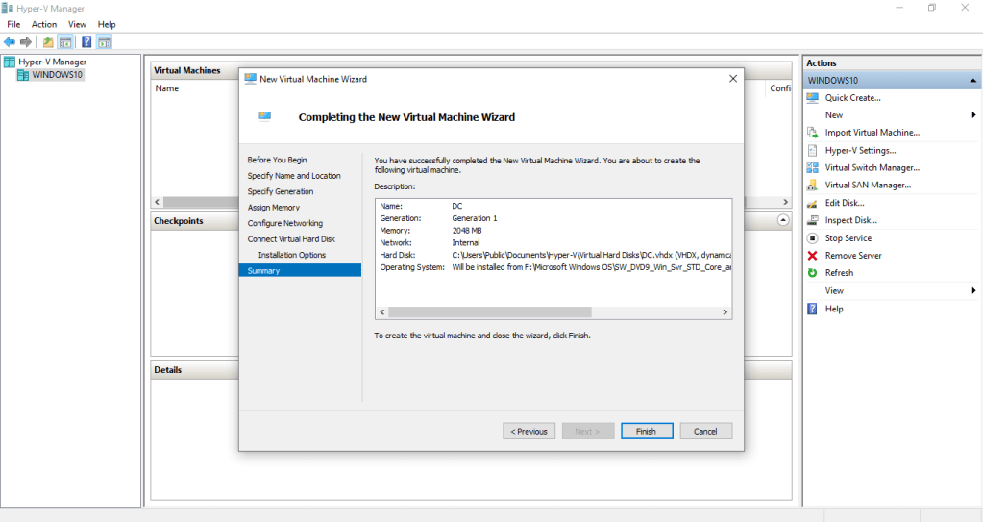Click the blue Back arrow in the toolbar
983x522 pixels.
click(10, 42)
